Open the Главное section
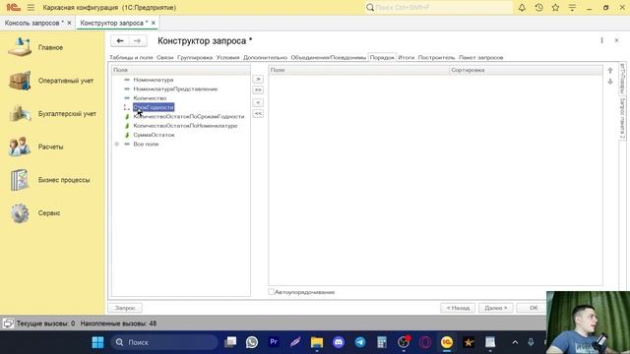Screen dimensions: 630x354 click(x=50, y=47)
